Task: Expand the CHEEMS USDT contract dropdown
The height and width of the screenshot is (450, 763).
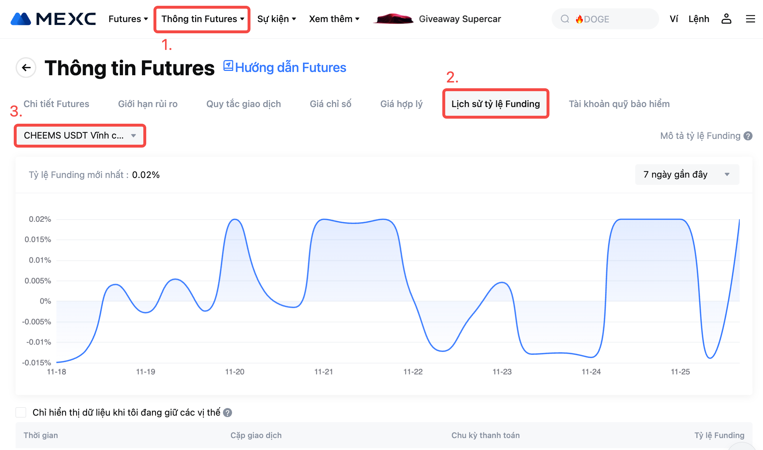Action: [80, 136]
